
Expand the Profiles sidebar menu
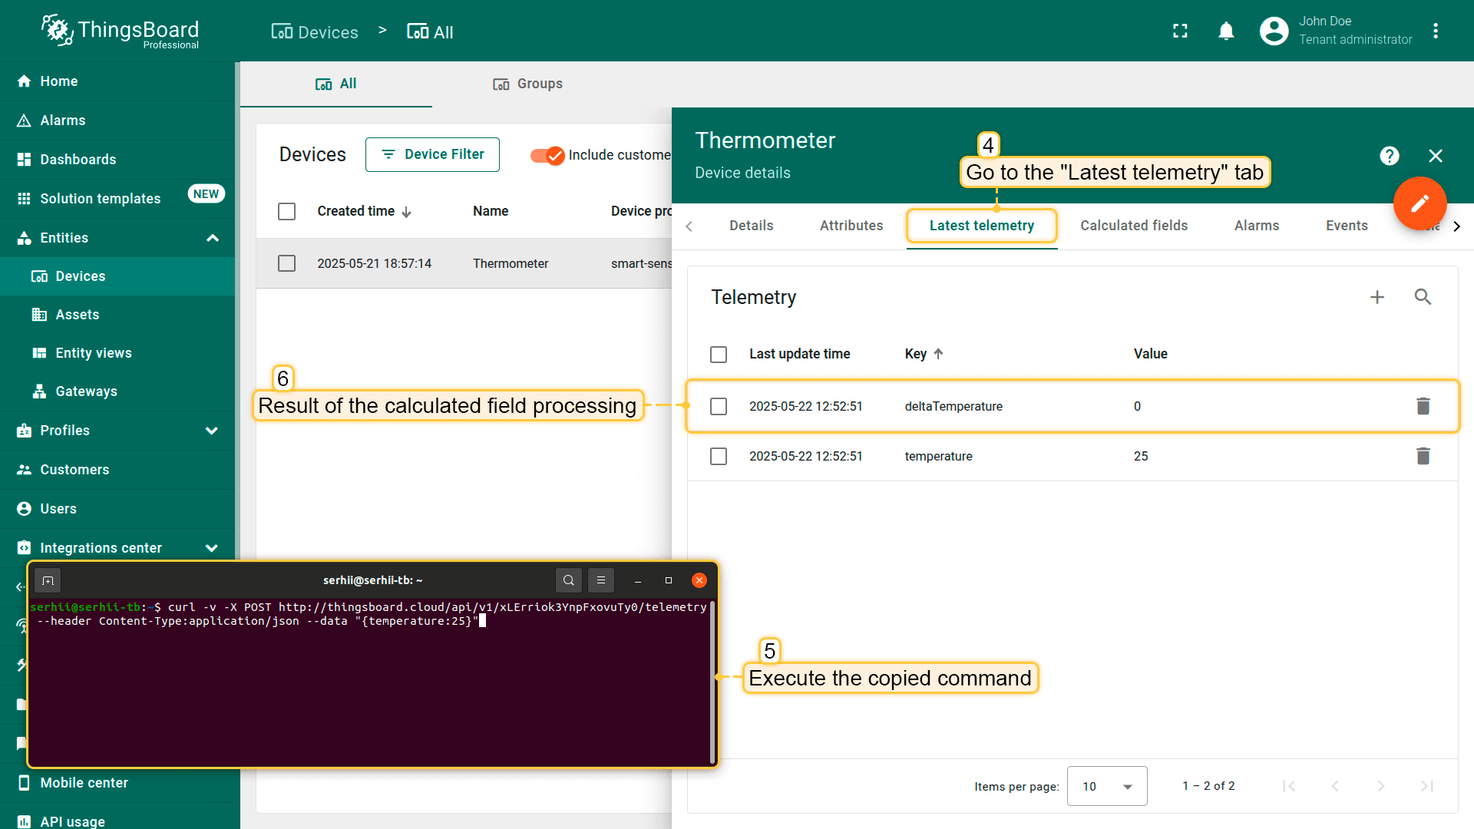(x=212, y=431)
